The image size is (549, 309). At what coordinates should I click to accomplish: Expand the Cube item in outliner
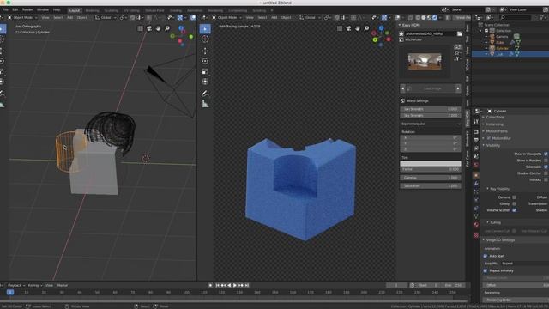[x=486, y=42]
